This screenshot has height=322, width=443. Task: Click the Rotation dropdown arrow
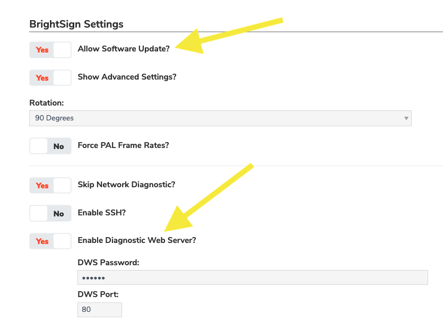click(x=406, y=118)
